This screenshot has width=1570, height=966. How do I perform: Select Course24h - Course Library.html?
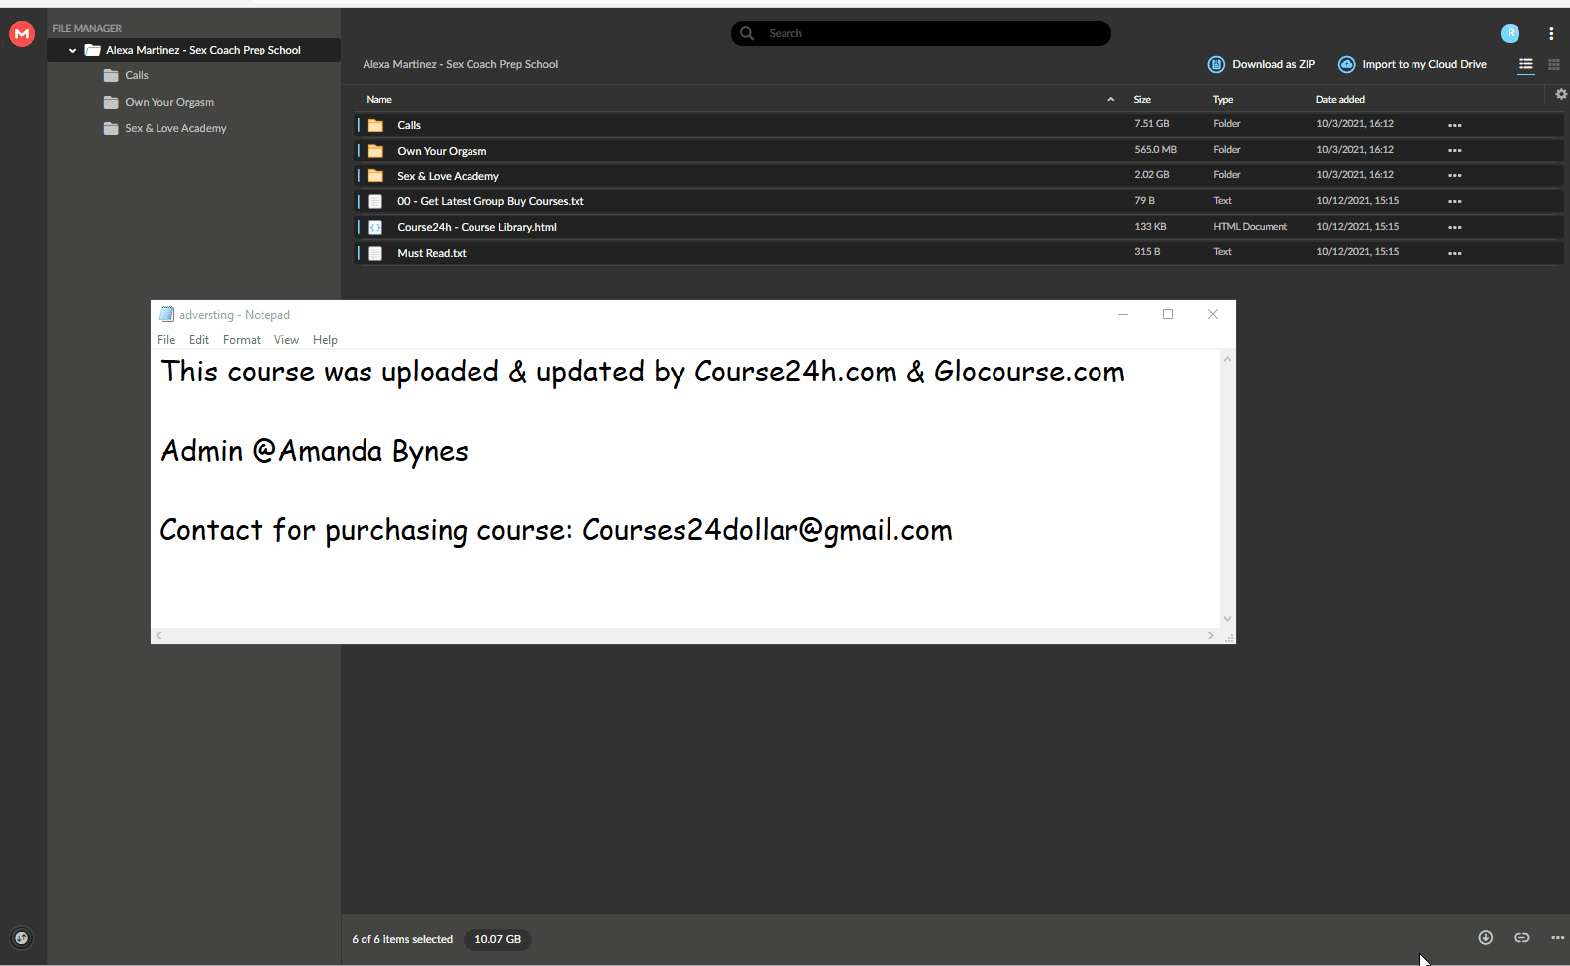tap(476, 227)
